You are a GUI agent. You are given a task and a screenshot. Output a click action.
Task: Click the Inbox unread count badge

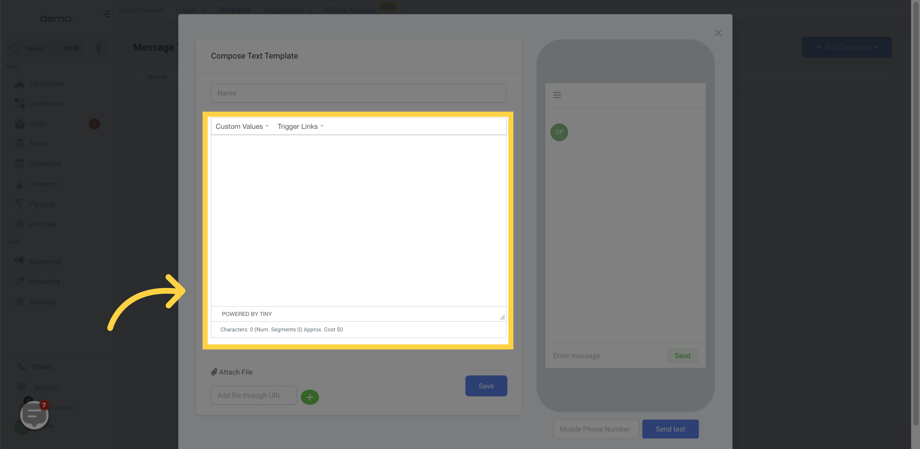coord(94,124)
